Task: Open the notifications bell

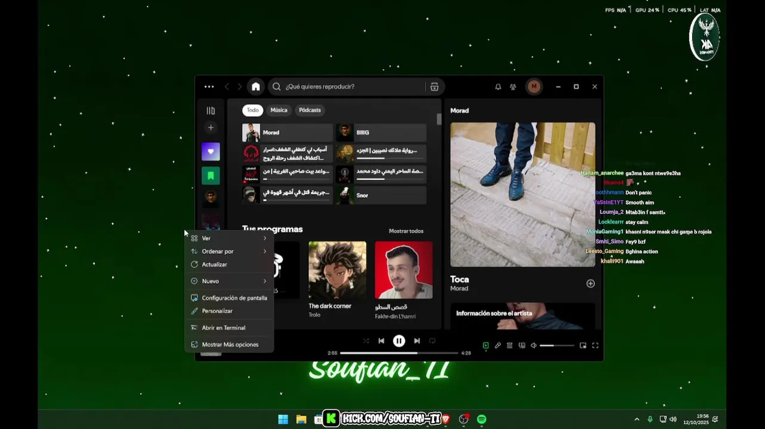Action: (x=498, y=86)
